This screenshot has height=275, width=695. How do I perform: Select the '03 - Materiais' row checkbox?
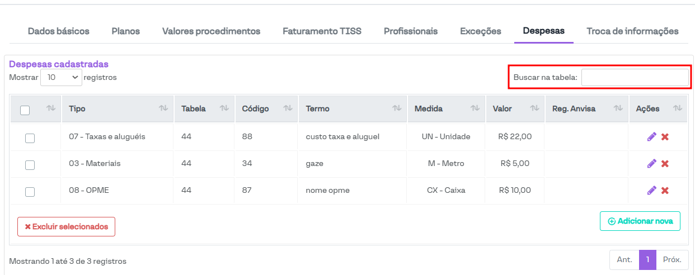click(x=30, y=165)
